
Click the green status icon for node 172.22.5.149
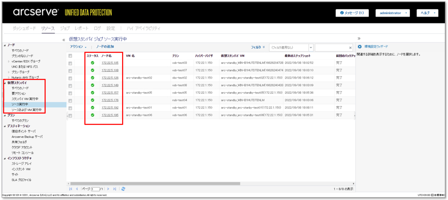(x=93, y=85)
